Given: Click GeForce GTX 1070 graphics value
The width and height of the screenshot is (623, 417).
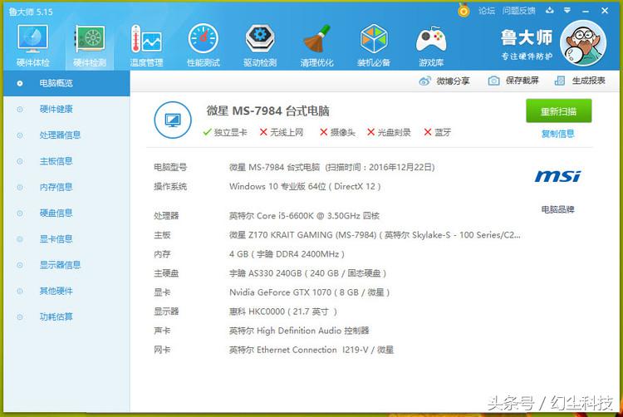Looking at the screenshot, I should [x=309, y=292].
